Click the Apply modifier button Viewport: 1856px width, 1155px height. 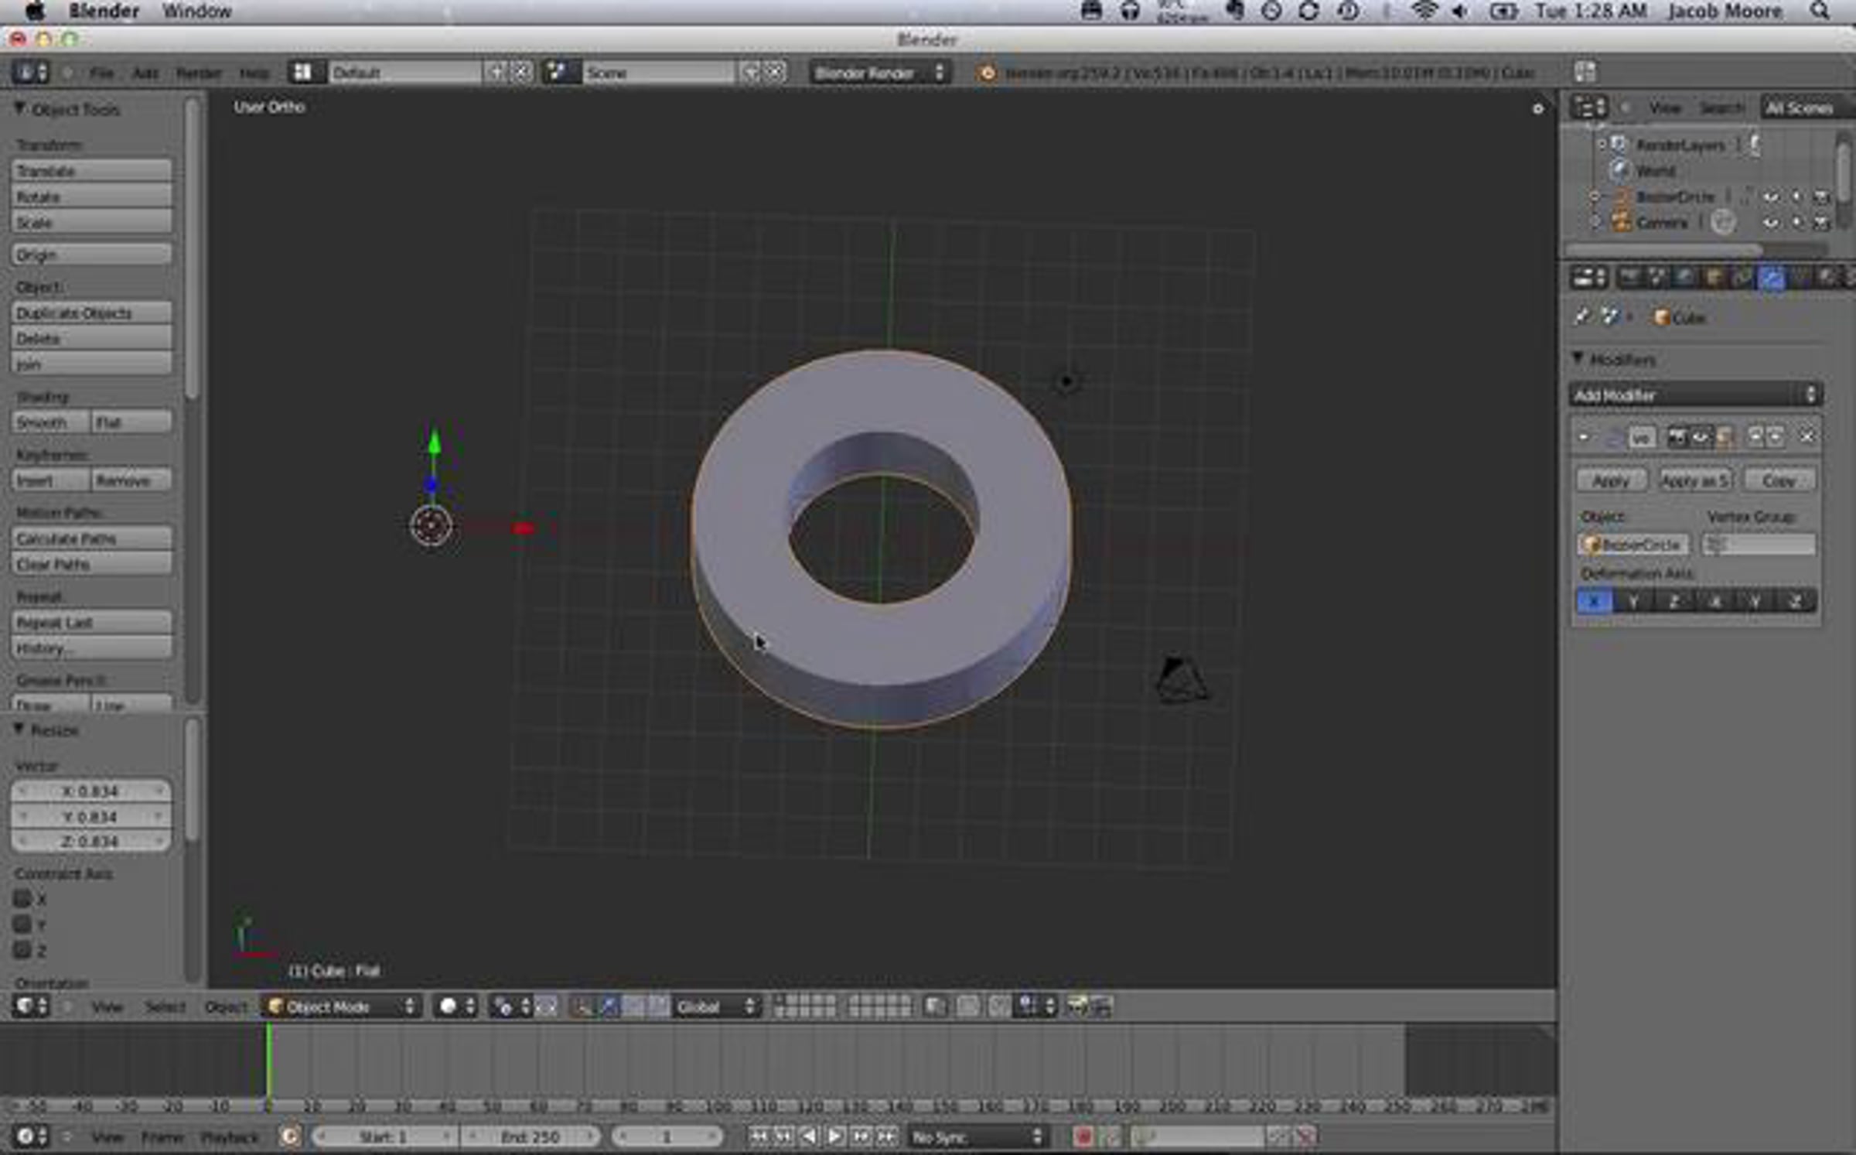tap(1611, 481)
